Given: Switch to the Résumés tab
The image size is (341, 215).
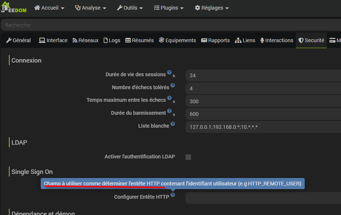Looking at the screenshot, I should point(140,40).
